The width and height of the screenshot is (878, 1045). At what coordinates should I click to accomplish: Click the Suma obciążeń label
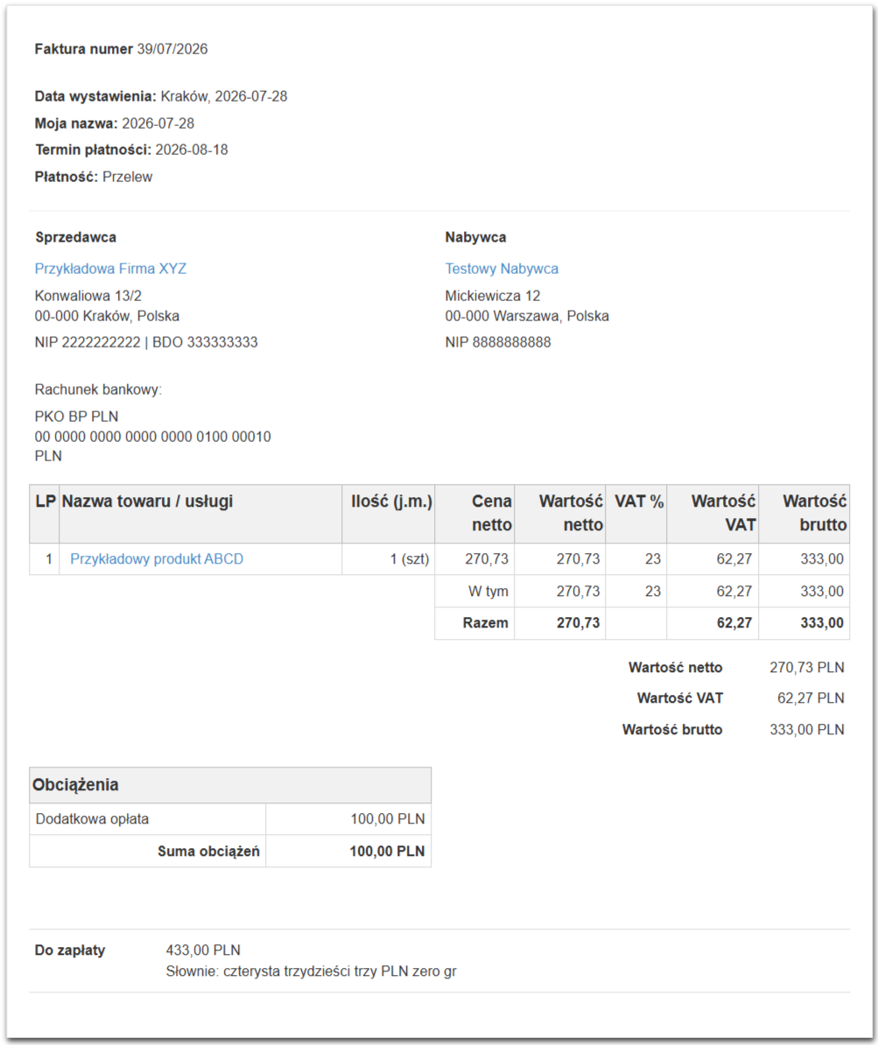coord(208,851)
